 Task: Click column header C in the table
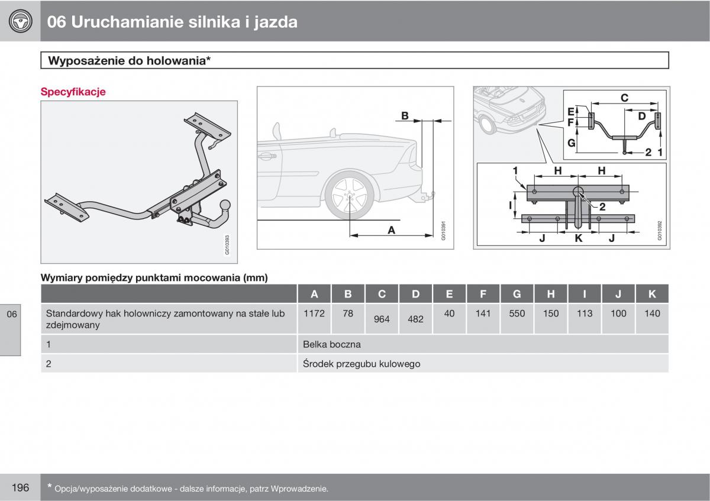pos(382,294)
